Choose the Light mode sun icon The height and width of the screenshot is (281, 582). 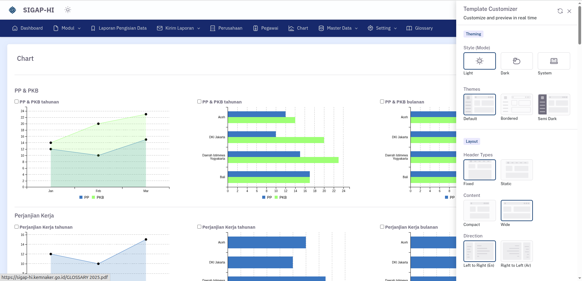coord(479,61)
